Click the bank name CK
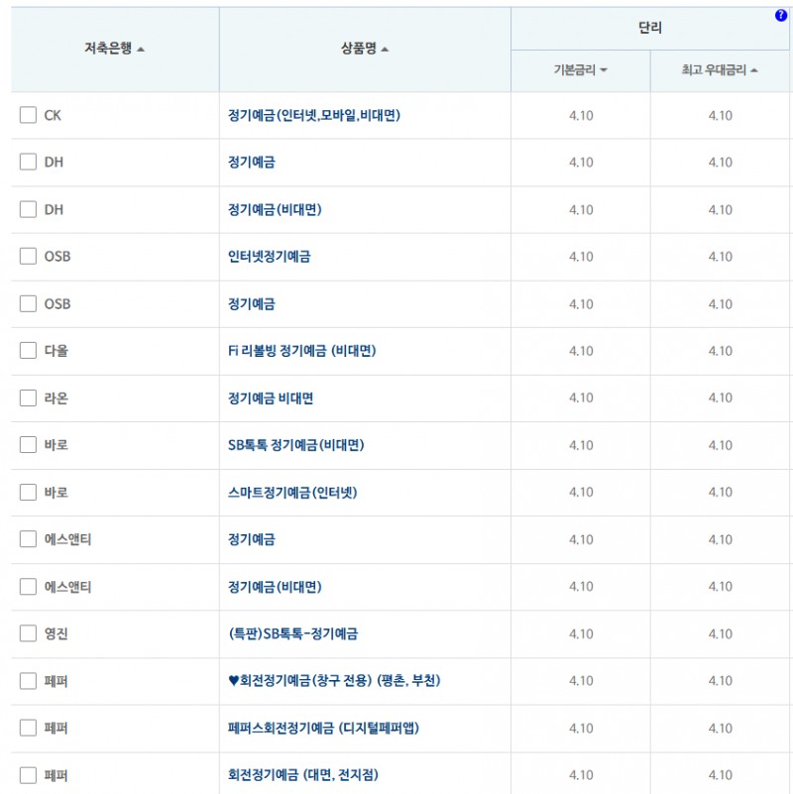The image size is (793, 794). [x=53, y=115]
